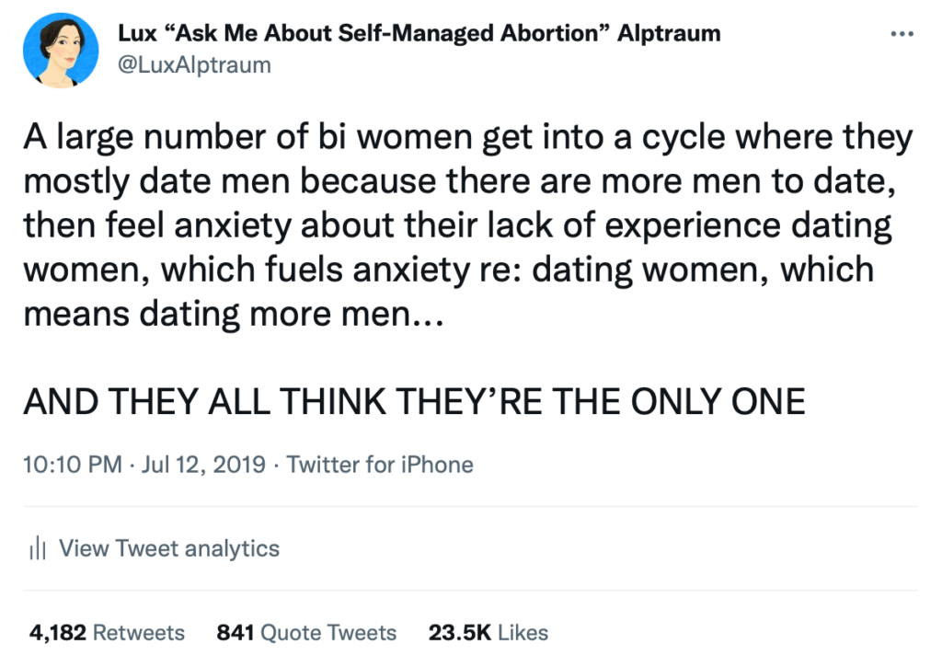Click the line starting "then feel anxiety"
The width and height of the screenshot is (942, 667).
(457, 226)
